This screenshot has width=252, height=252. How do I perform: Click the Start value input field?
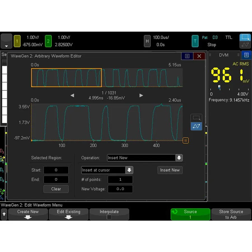click(56, 170)
